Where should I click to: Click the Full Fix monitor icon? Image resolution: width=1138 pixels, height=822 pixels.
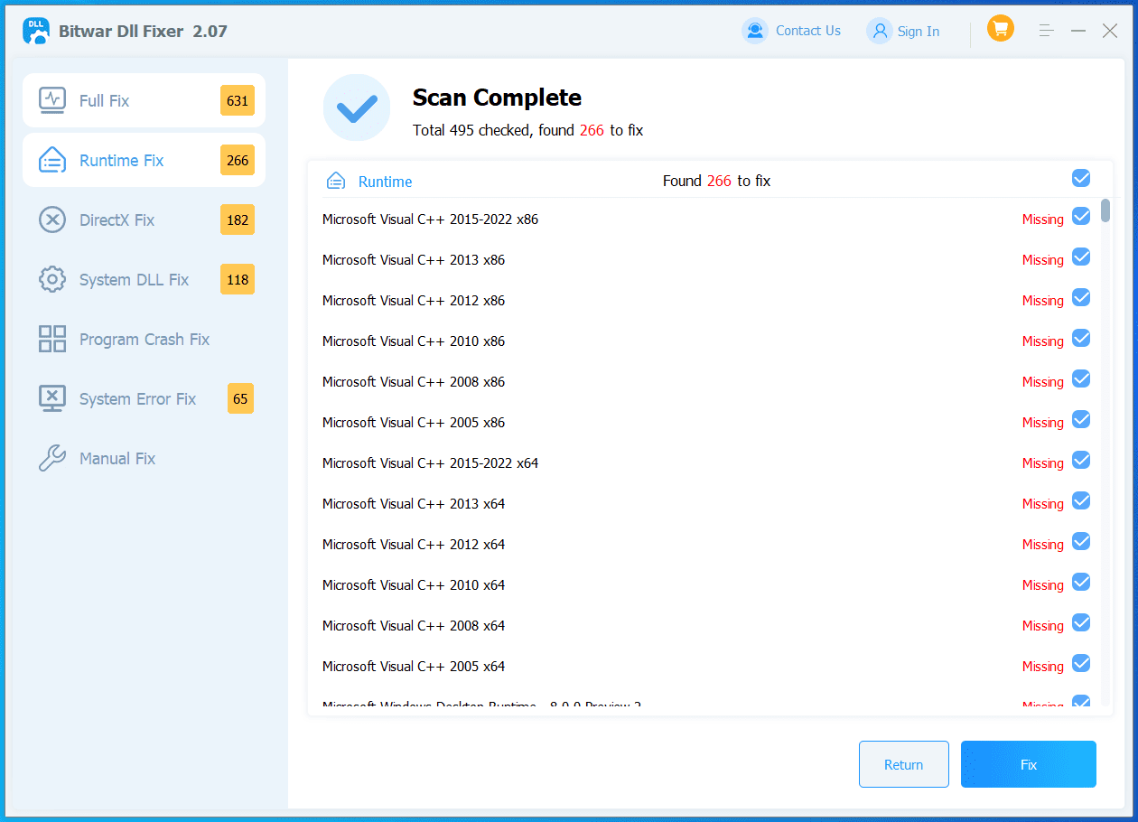coord(52,100)
